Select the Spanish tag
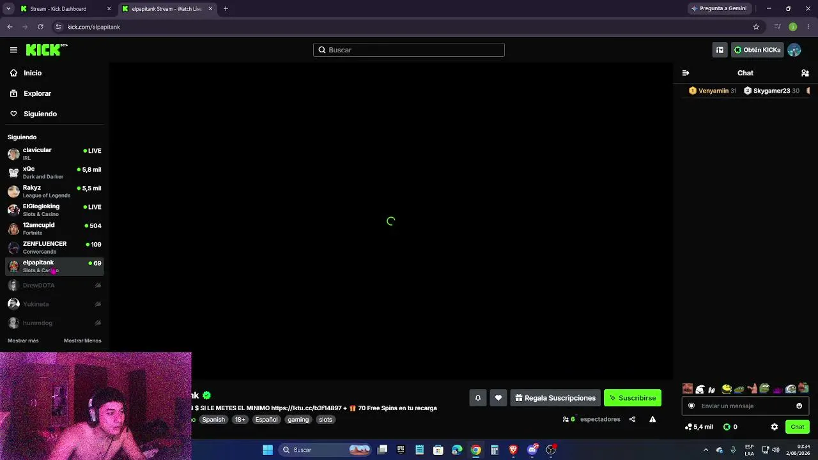 [x=213, y=420]
